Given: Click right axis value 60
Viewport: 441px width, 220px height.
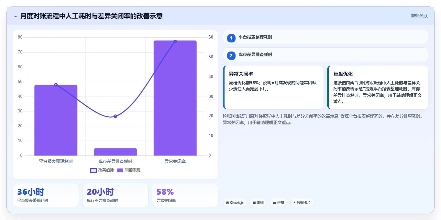Looking at the screenshot, I should (211, 37).
